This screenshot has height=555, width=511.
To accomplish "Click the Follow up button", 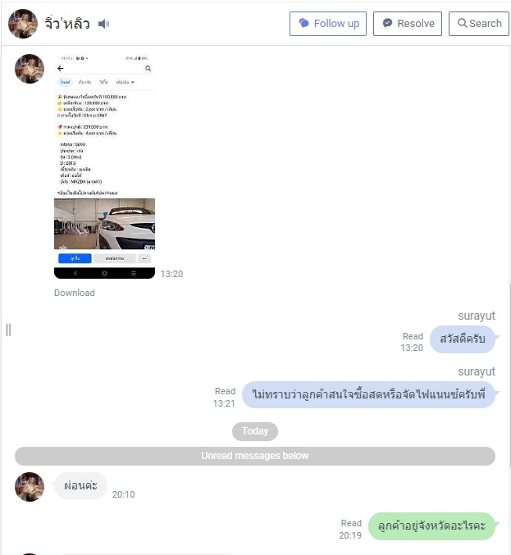I will click(x=328, y=24).
